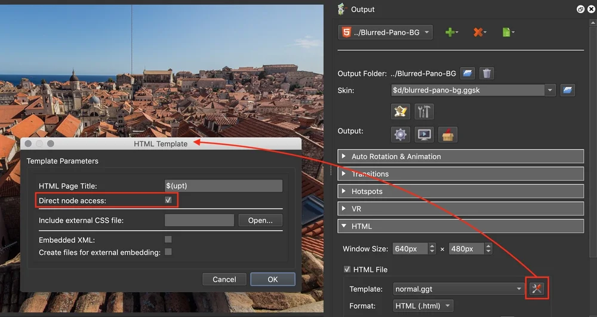Browse for a skin file next to Skin field
The height and width of the screenshot is (317, 597).
pyautogui.click(x=567, y=90)
